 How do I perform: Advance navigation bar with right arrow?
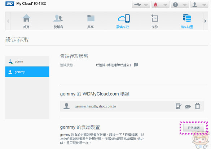tap(206, 21)
